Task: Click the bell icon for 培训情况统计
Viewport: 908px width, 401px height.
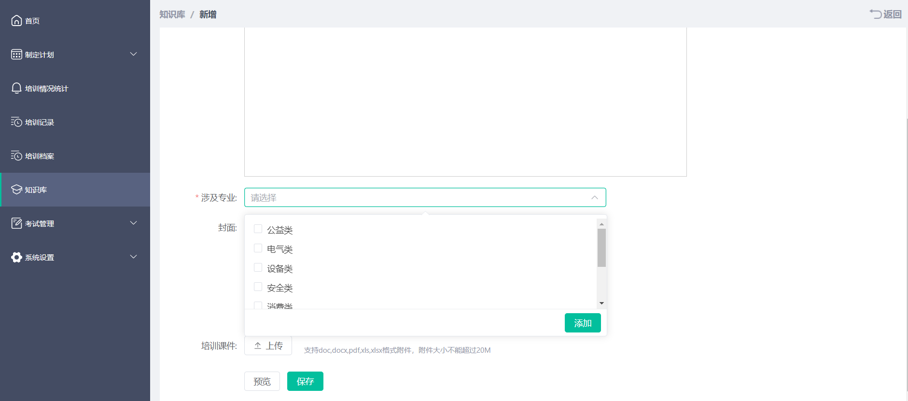Action: [x=16, y=88]
